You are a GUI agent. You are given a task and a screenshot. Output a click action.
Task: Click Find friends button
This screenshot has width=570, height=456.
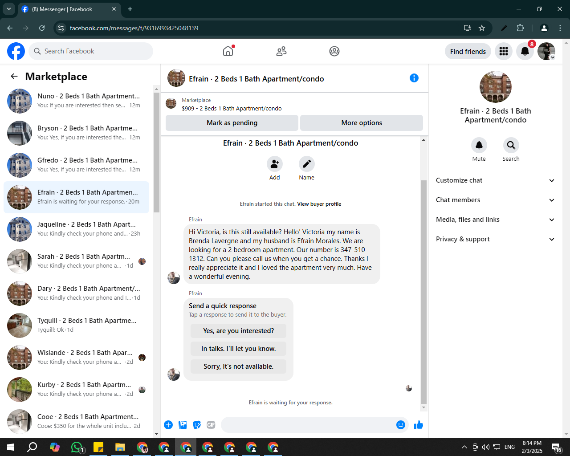tap(468, 51)
